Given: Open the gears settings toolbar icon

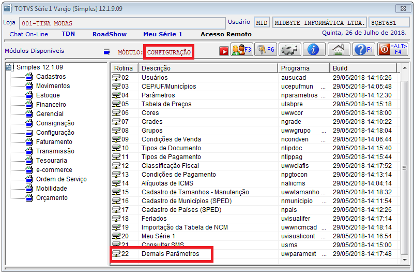Looking at the screenshot, I should pos(289,50).
